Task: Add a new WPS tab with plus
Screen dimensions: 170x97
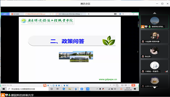Action: point(89,14)
